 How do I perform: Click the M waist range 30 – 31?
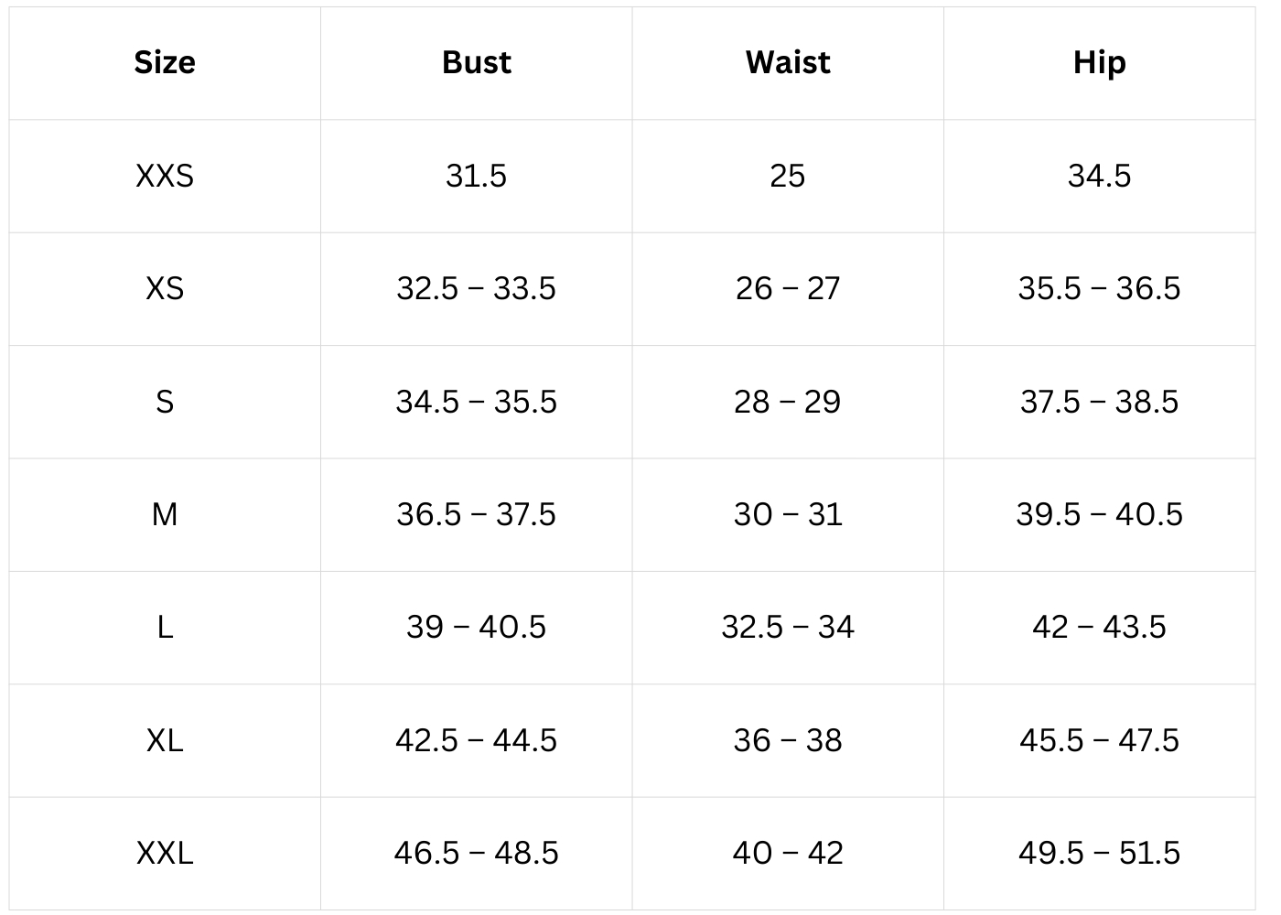point(788,514)
